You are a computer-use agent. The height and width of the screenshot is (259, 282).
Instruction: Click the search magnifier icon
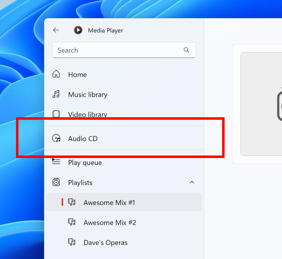[x=186, y=50]
